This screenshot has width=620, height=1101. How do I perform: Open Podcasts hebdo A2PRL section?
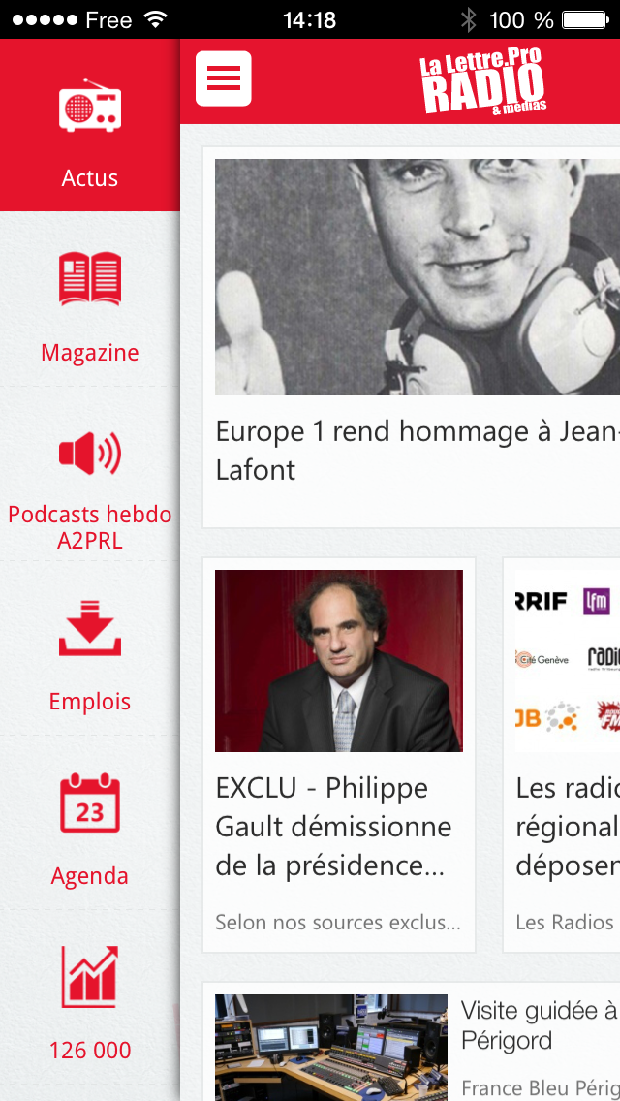click(90, 527)
